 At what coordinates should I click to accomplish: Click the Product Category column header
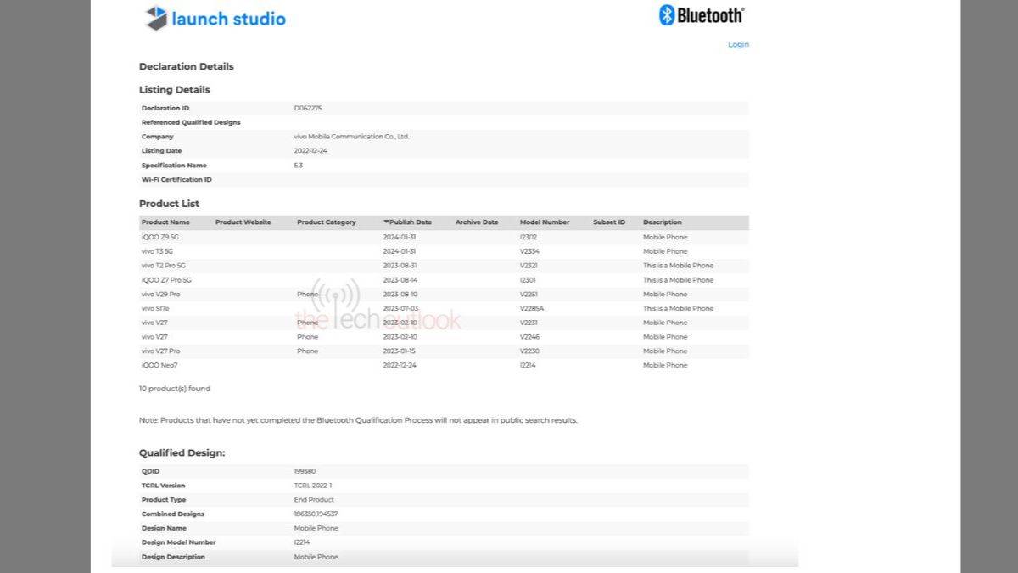(326, 222)
